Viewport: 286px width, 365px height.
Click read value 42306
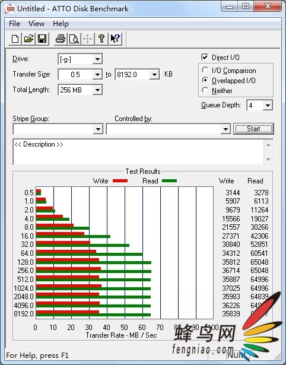tap(259, 236)
